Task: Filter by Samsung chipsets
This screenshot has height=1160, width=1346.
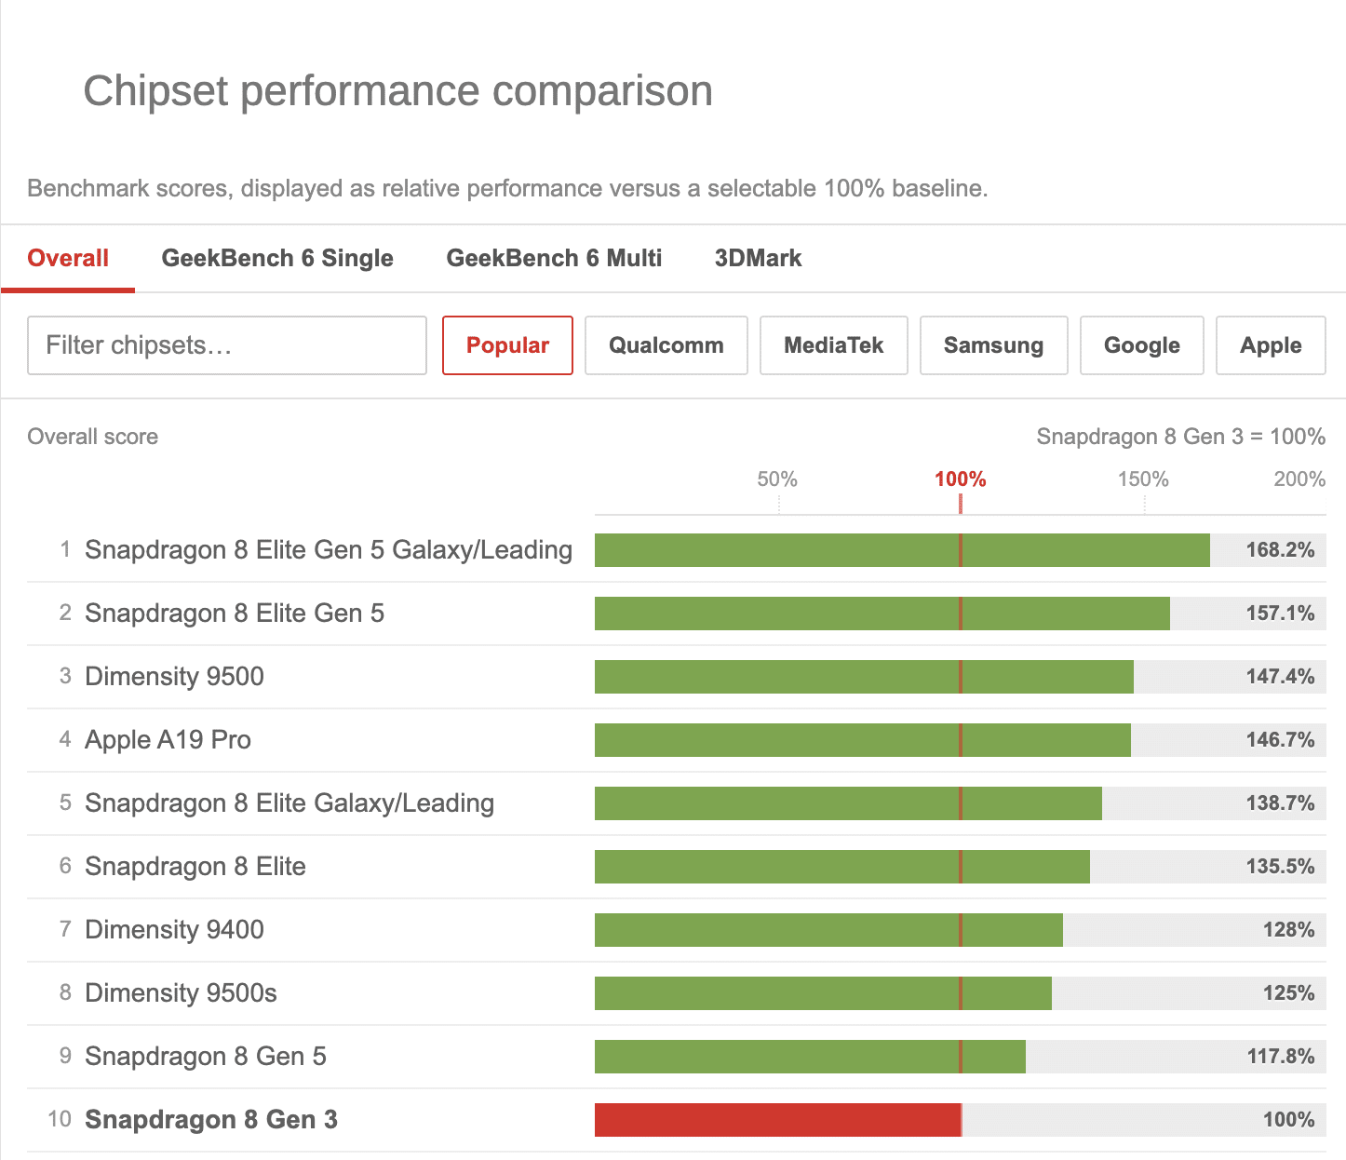Action: 993,345
